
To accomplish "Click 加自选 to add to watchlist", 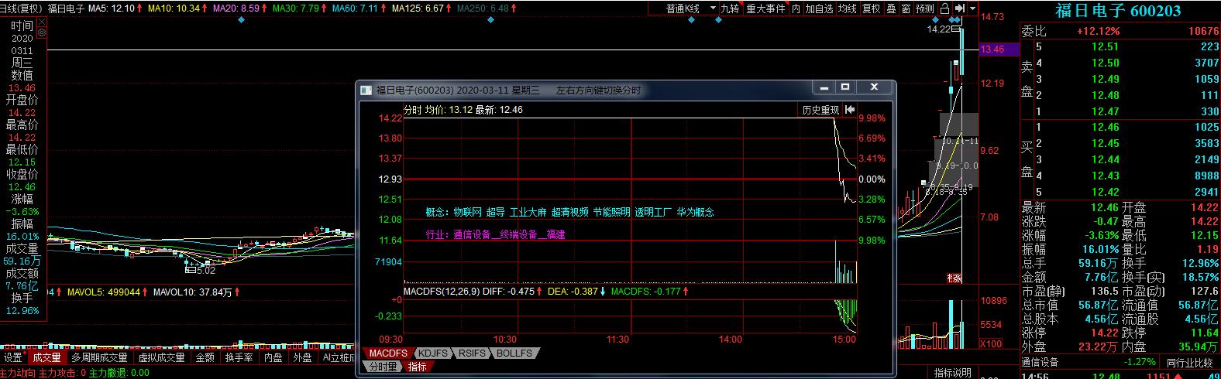I will 820,9.
